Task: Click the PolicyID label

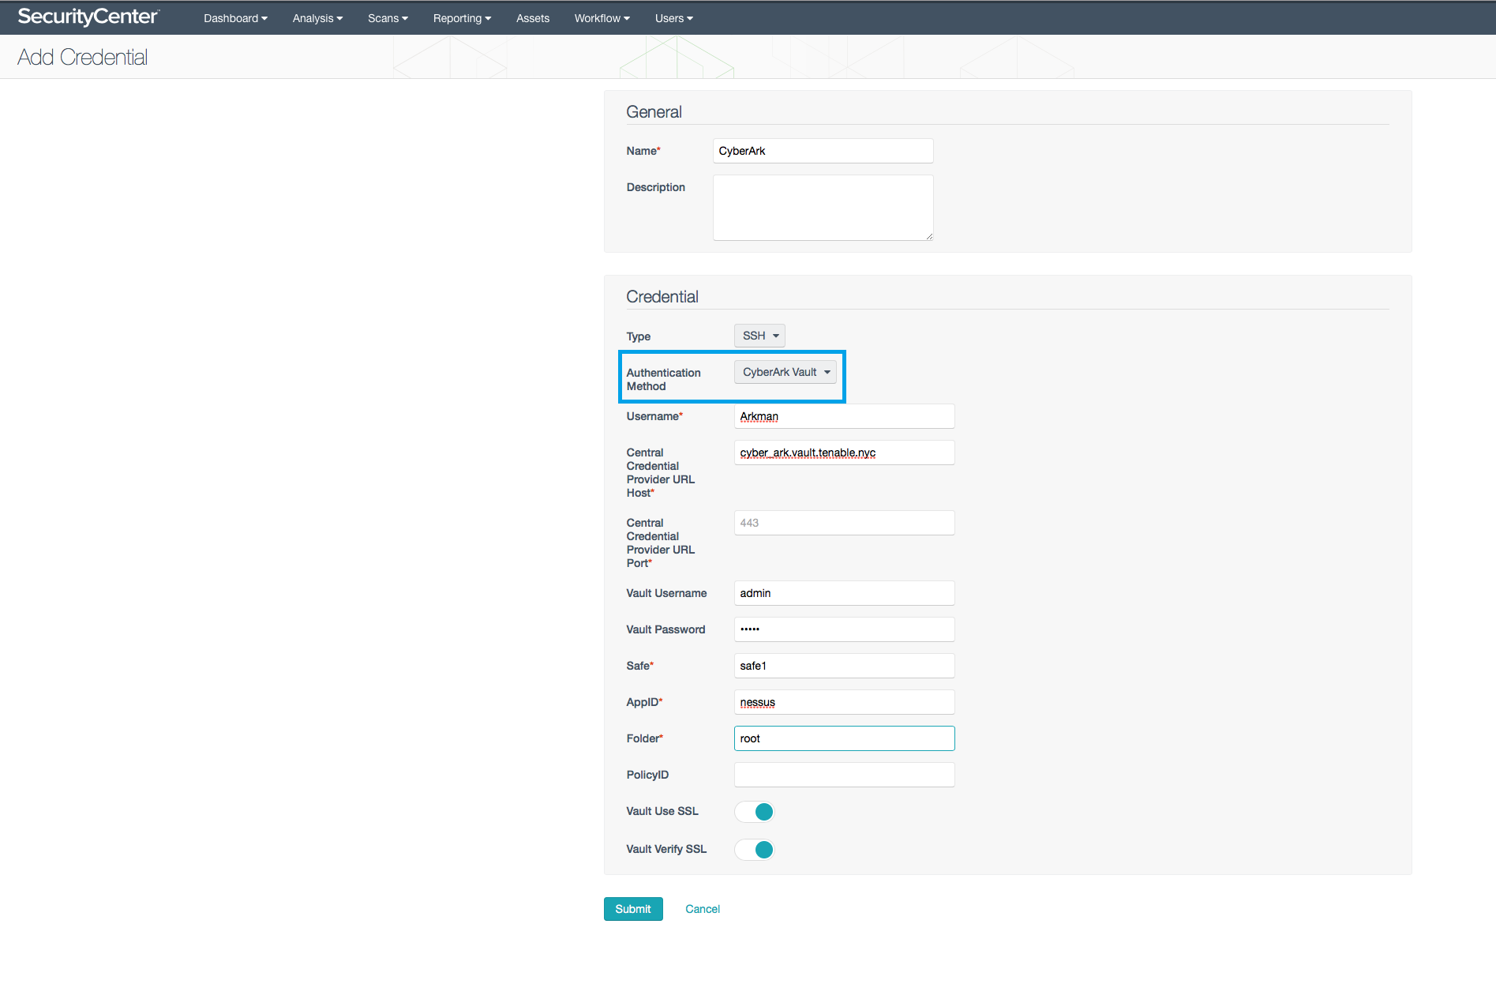Action: pos(647,775)
